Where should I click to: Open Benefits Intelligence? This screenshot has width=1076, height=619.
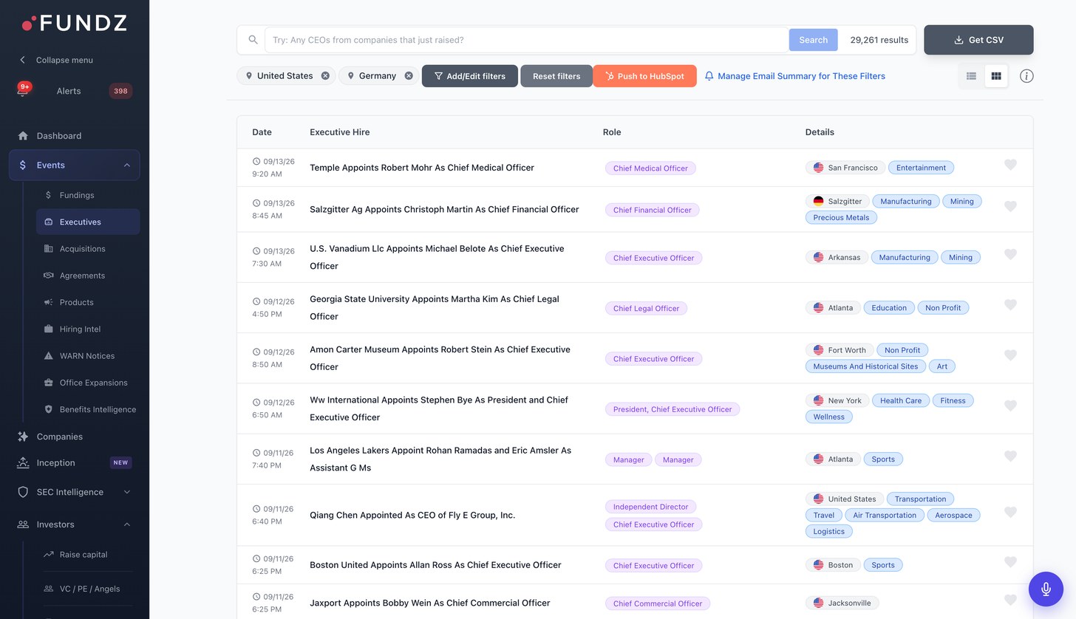(x=98, y=409)
